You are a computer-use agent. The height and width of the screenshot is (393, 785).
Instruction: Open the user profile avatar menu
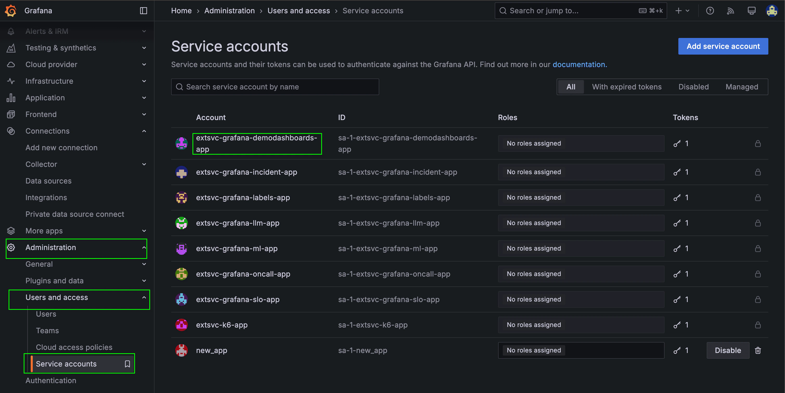[x=771, y=11]
